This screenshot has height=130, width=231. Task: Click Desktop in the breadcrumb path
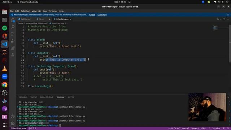43,23
